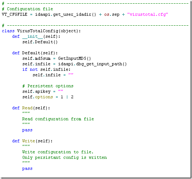
Task: Click 'Write configuration to file.' docstring line
Action: pyautogui.click(x=58, y=152)
